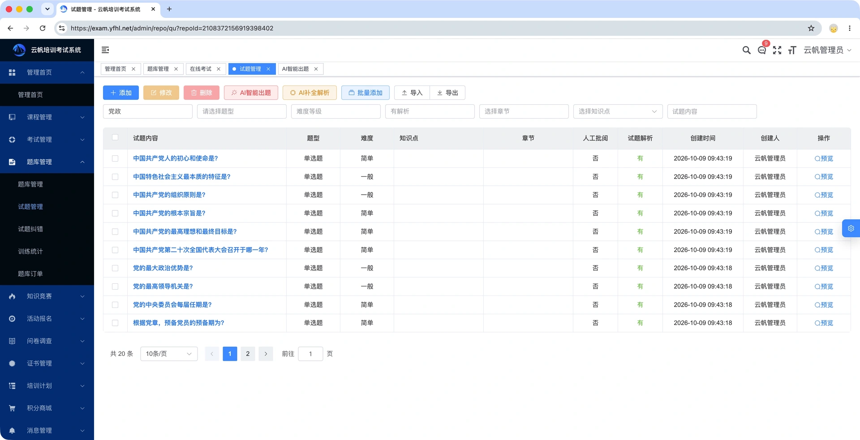Click the 试题内容 search field
860x440 pixels.
712,111
